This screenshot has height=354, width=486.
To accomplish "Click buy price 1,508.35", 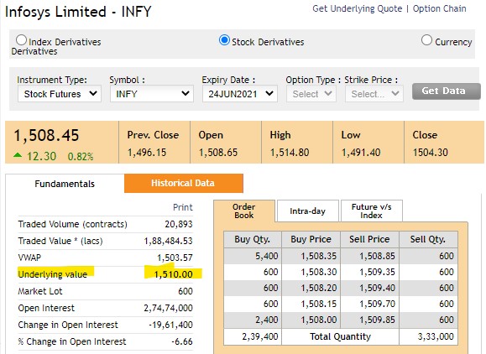I will pyautogui.click(x=319, y=256).
